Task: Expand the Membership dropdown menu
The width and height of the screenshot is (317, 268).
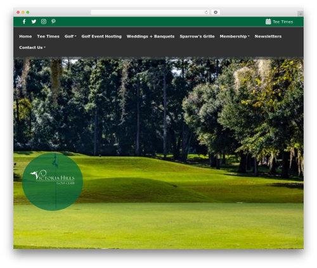Action: coord(235,36)
